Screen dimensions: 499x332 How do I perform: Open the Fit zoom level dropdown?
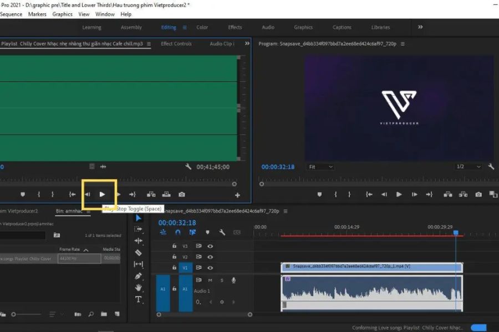(321, 167)
